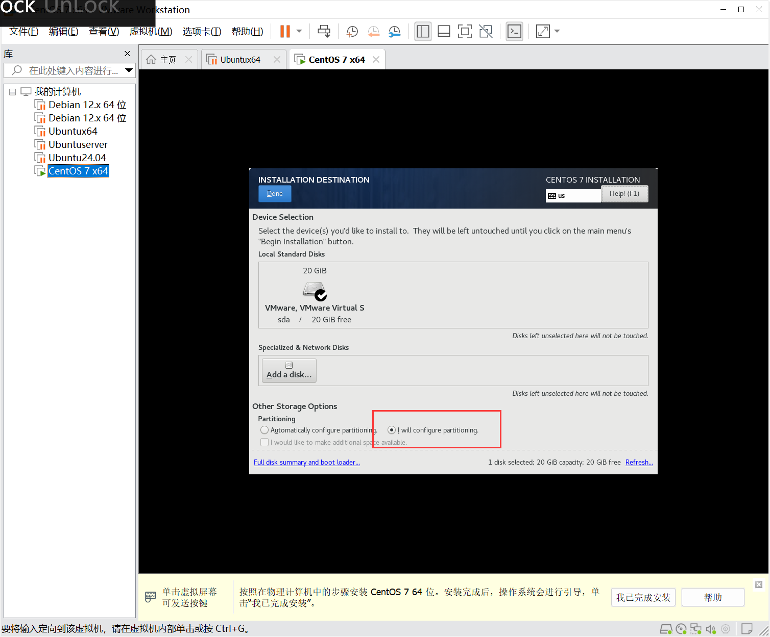The width and height of the screenshot is (770, 637).
Task: Open the stretch display dropdown arrow
Action: [557, 31]
